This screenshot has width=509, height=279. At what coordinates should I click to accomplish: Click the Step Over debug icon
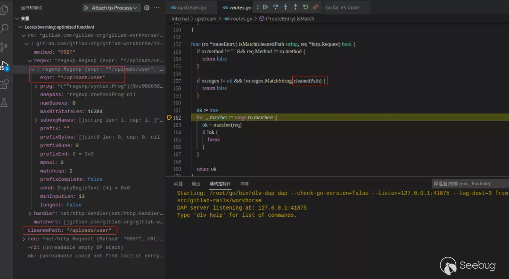(x=276, y=8)
